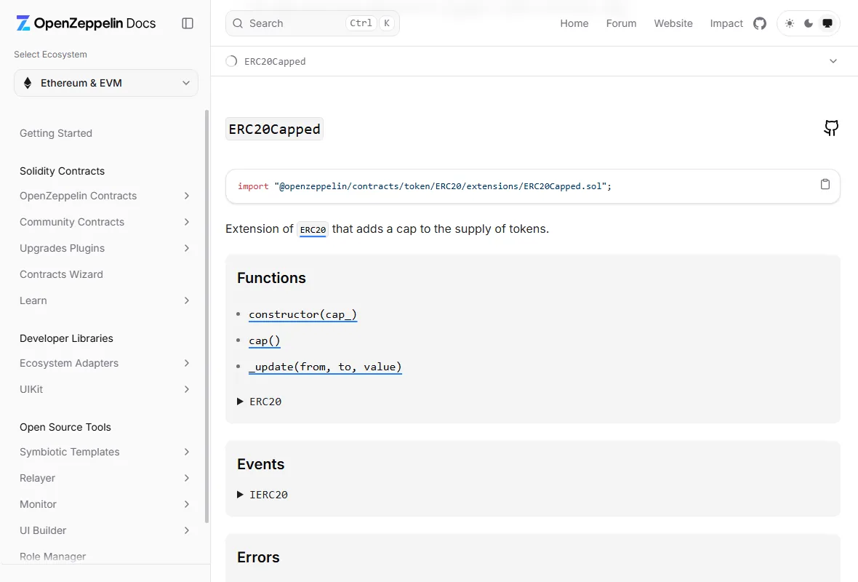Open the Ethereum & EVM ecosystem dropdown
Image resolution: width=858 pixels, height=582 pixels.
tap(106, 83)
